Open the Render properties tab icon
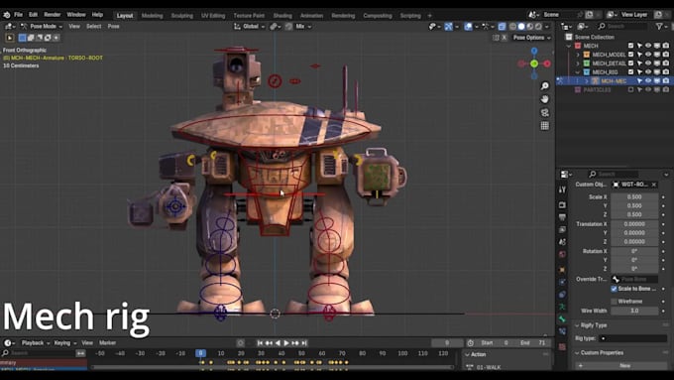 [562, 204]
